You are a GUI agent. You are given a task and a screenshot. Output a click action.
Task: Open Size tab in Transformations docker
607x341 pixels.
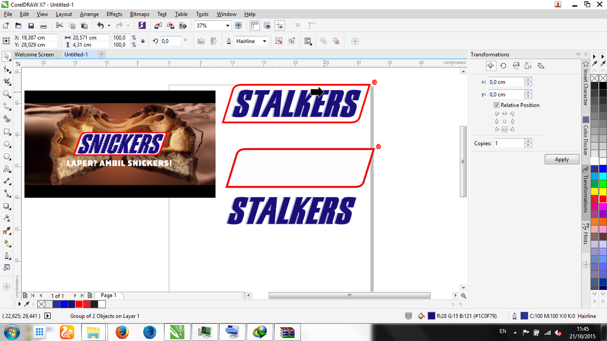click(x=528, y=66)
